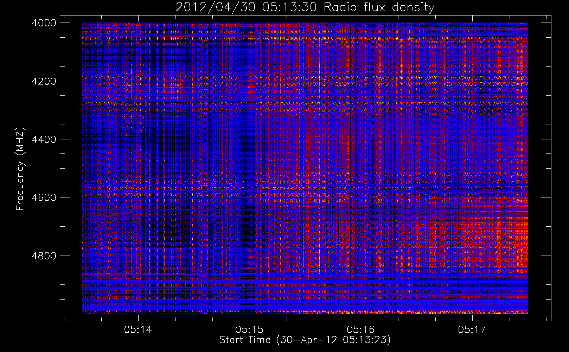Select the '4200' frequency axis label
This screenshot has width=569, height=352.
44,81
